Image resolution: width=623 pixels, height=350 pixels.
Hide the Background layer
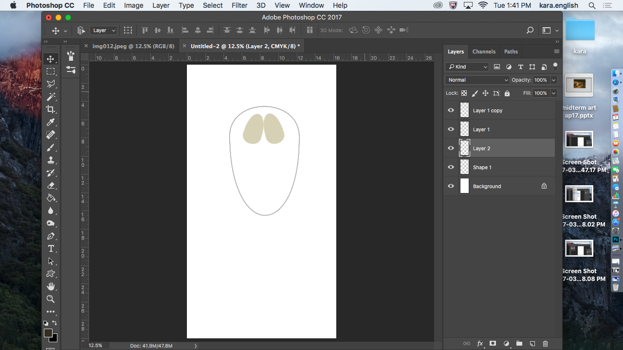pos(451,186)
